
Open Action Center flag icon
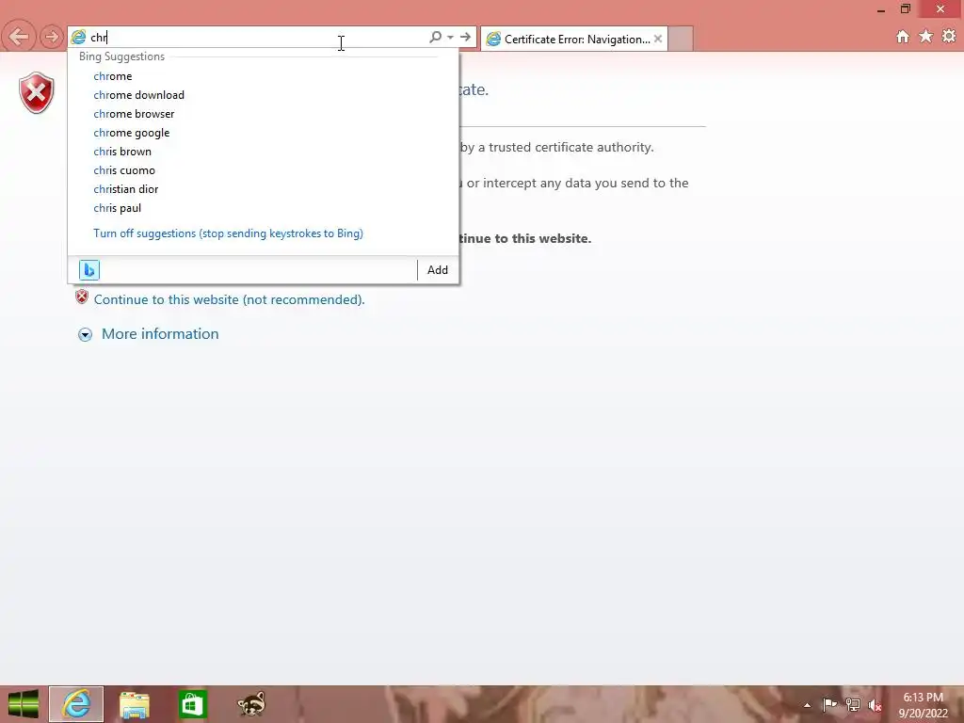click(829, 705)
